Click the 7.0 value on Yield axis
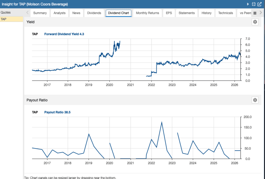Image resolution: width=265 pixels, height=179 pixels. 247,39
